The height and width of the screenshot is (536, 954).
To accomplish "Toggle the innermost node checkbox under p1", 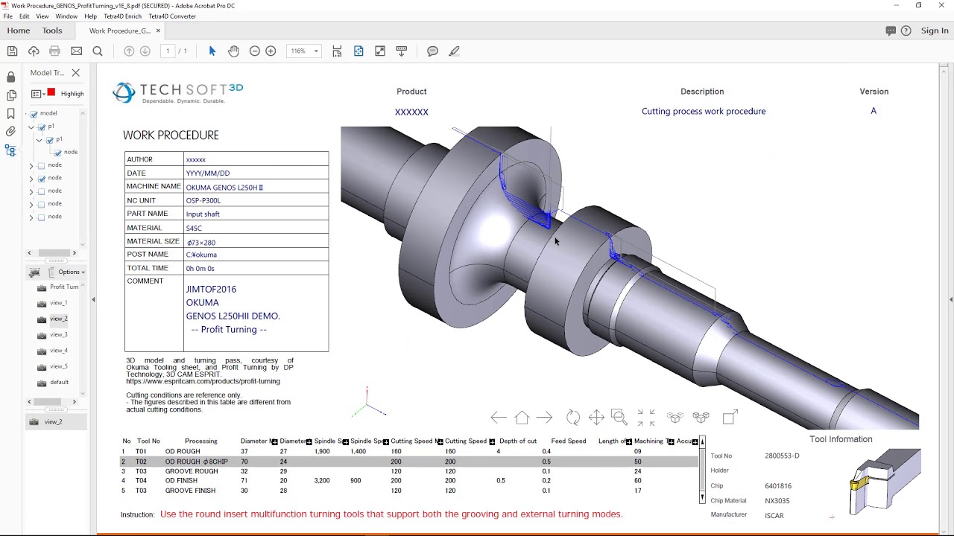I will click(58, 153).
